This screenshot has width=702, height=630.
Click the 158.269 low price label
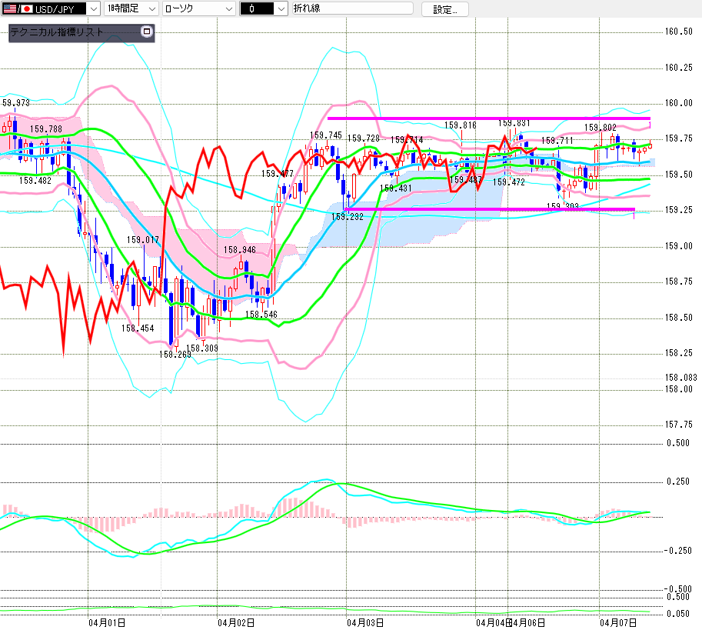[175, 354]
